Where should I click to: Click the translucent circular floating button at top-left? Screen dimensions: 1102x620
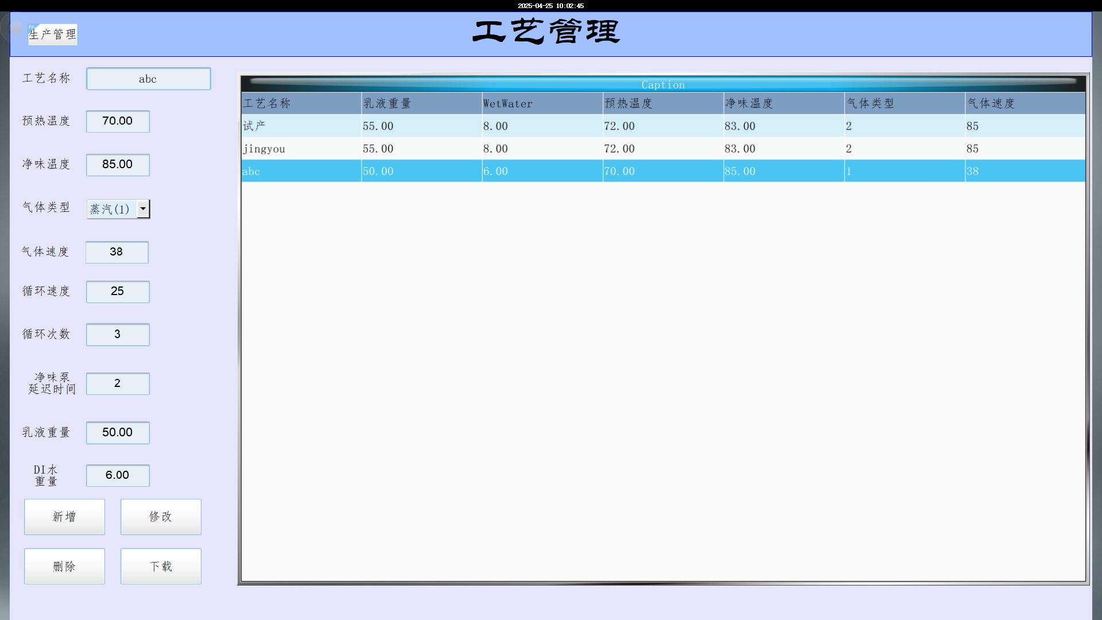tap(16, 28)
